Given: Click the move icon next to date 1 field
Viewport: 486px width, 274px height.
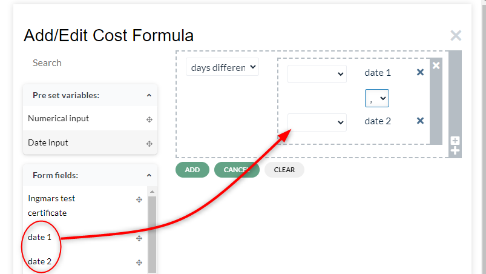Looking at the screenshot, I should 139,238.
